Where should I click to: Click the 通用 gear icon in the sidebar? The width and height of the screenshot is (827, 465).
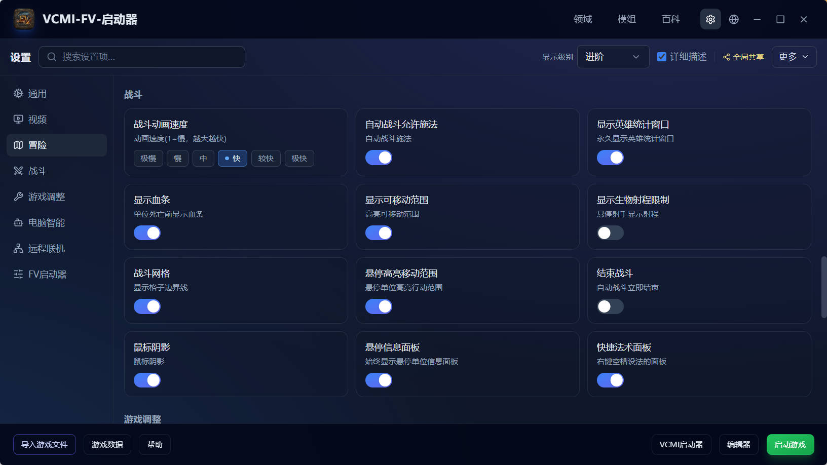(x=18, y=94)
